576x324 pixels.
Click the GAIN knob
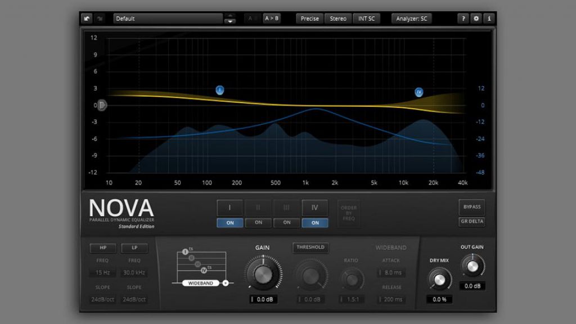tap(263, 274)
